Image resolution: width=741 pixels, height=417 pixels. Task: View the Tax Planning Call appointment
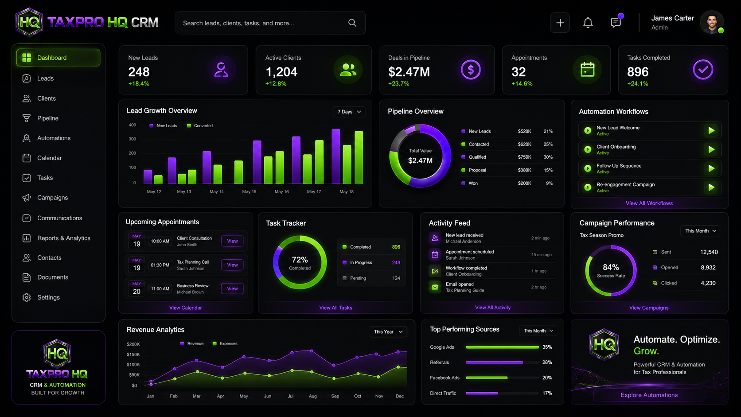(x=232, y=265)
